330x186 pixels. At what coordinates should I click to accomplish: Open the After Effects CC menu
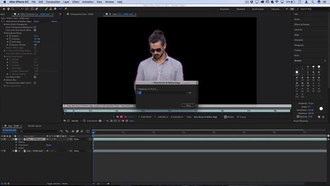click(19, 2)
